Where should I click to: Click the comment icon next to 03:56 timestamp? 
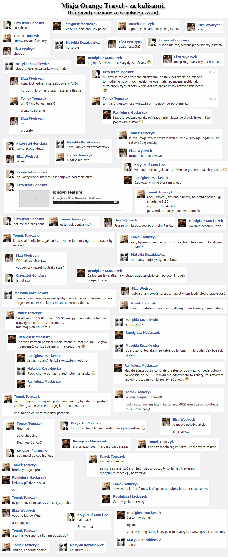[x=207, y=72]
